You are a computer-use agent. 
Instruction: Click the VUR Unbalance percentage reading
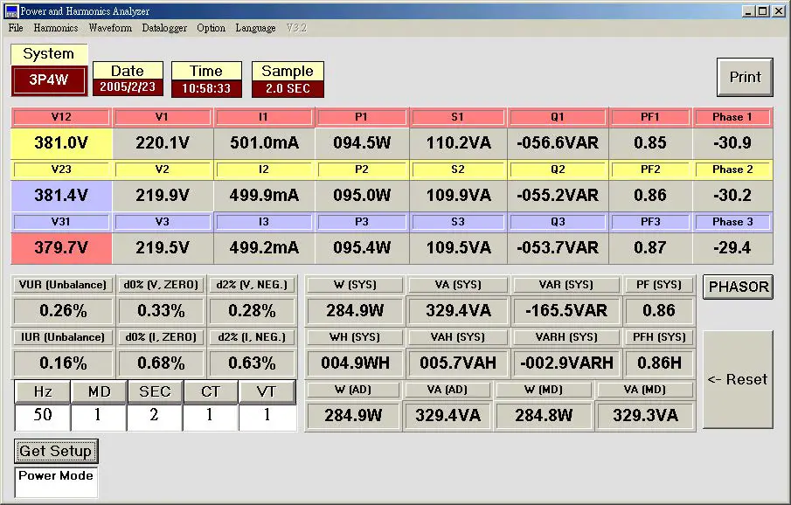pos(62,310)
